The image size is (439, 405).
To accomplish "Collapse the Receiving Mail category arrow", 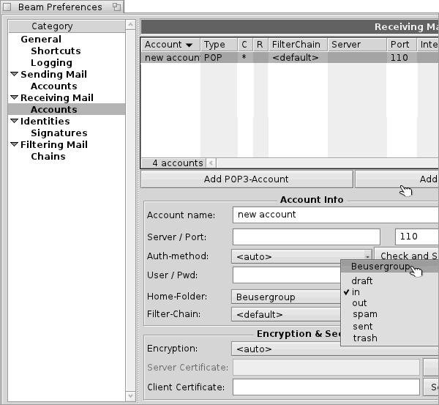I will click(15, 98).
